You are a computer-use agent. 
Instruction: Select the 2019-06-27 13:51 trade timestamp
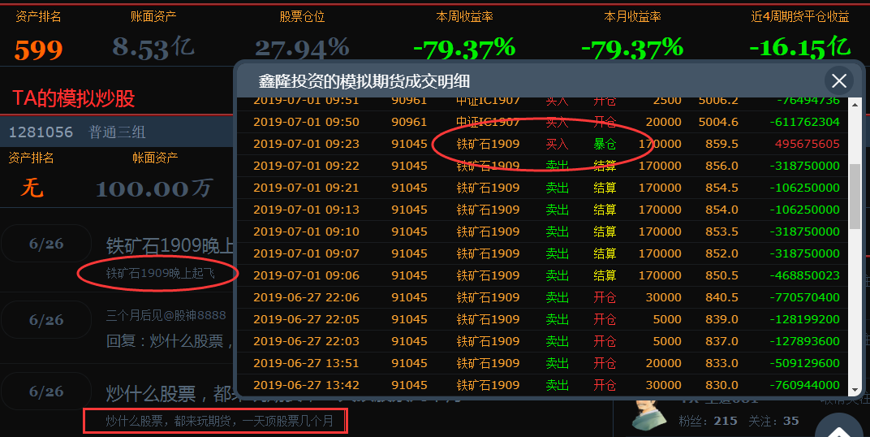306,363
